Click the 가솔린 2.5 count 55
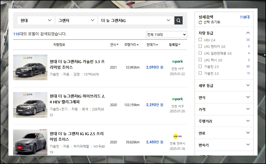Viewport: 266px width, 164px height. tap(248, 67)
